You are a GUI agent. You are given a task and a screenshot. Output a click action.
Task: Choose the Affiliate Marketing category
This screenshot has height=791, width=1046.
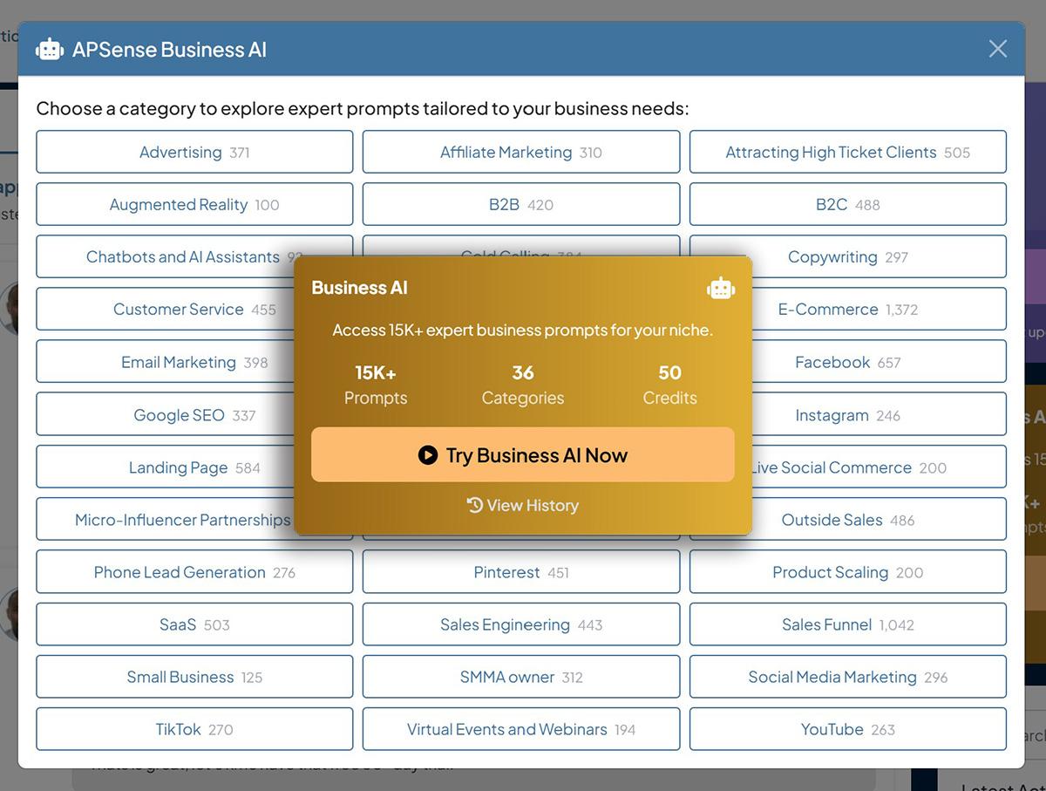click(520, 153)
